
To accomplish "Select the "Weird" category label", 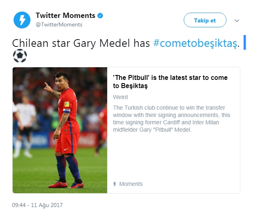I will point(120,97).
